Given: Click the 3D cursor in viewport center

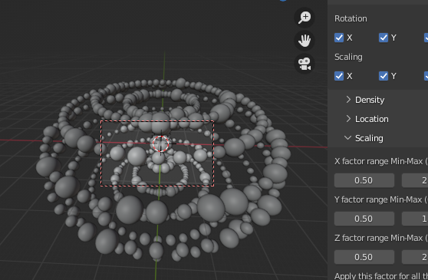Looking at the screenshot, I should click(x=161, y=143).
